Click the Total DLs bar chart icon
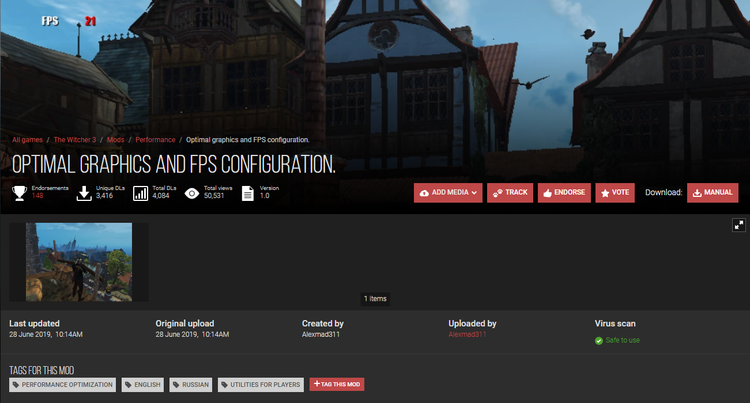Screen dimensions: 750x403 coord(141,193)
